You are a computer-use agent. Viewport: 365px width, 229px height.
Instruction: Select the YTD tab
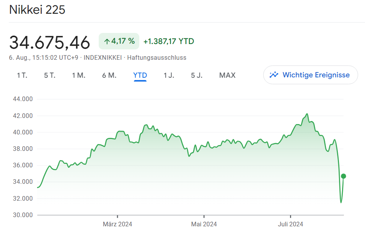tap(140, 75)
